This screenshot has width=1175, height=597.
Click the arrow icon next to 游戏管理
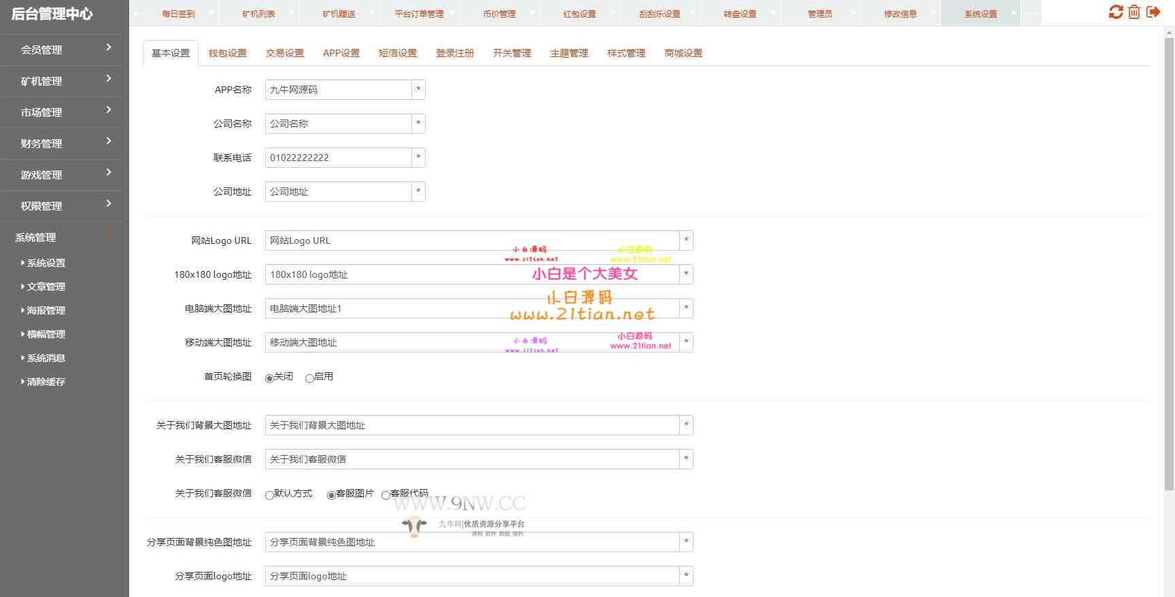(x=109, y=173)
